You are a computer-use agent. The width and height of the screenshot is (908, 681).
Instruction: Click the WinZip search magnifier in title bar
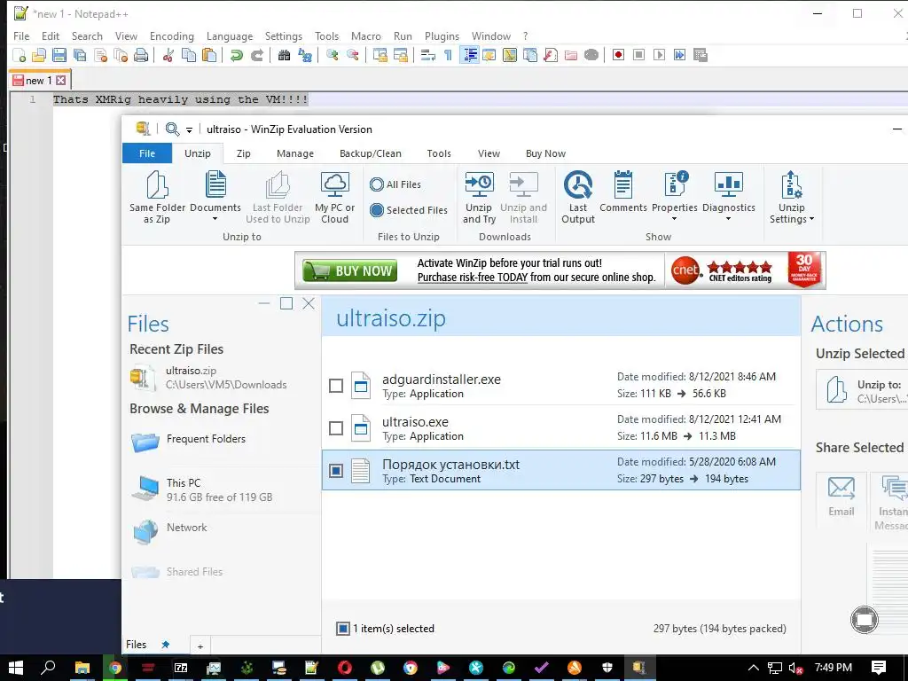click(172, 129)
